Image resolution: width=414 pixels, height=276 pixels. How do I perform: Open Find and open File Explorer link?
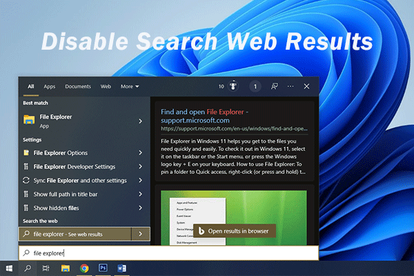click(205, 116)
